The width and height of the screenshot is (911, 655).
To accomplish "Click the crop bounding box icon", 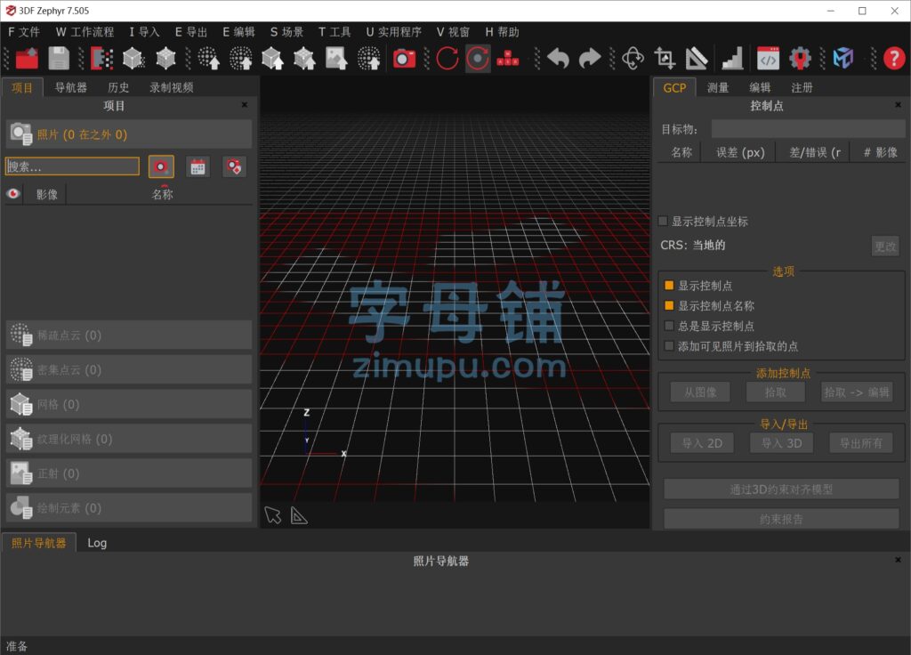I will pos(665,58).
